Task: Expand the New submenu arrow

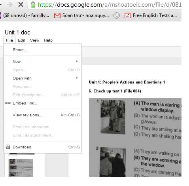Action: tap(77, 61)
